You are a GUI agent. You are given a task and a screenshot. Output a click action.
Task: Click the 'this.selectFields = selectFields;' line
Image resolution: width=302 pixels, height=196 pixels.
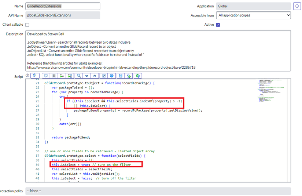point(82,169)
